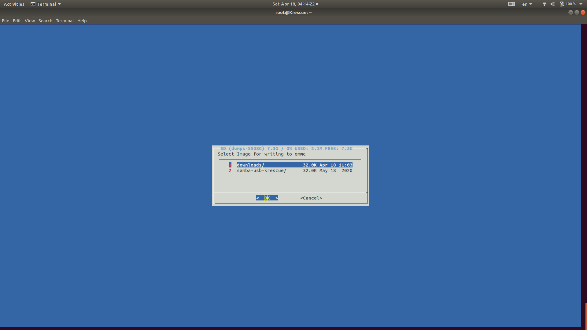Click the clock and date display
Image resolution: width=587 pixels, height=330 pixels.
pyautogui.click(x=293, y=4)
